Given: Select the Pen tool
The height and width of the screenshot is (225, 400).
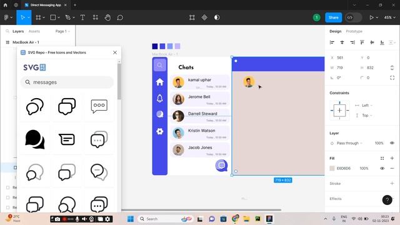Looking at the screenshot, I should pos(68,17).
